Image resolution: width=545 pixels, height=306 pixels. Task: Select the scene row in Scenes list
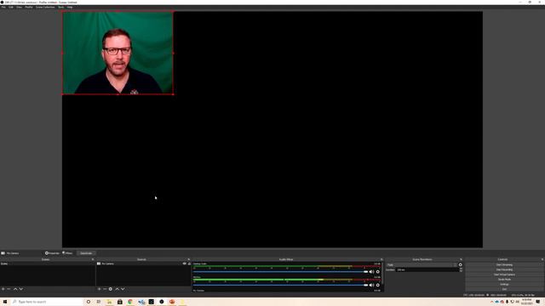point(48,263)
